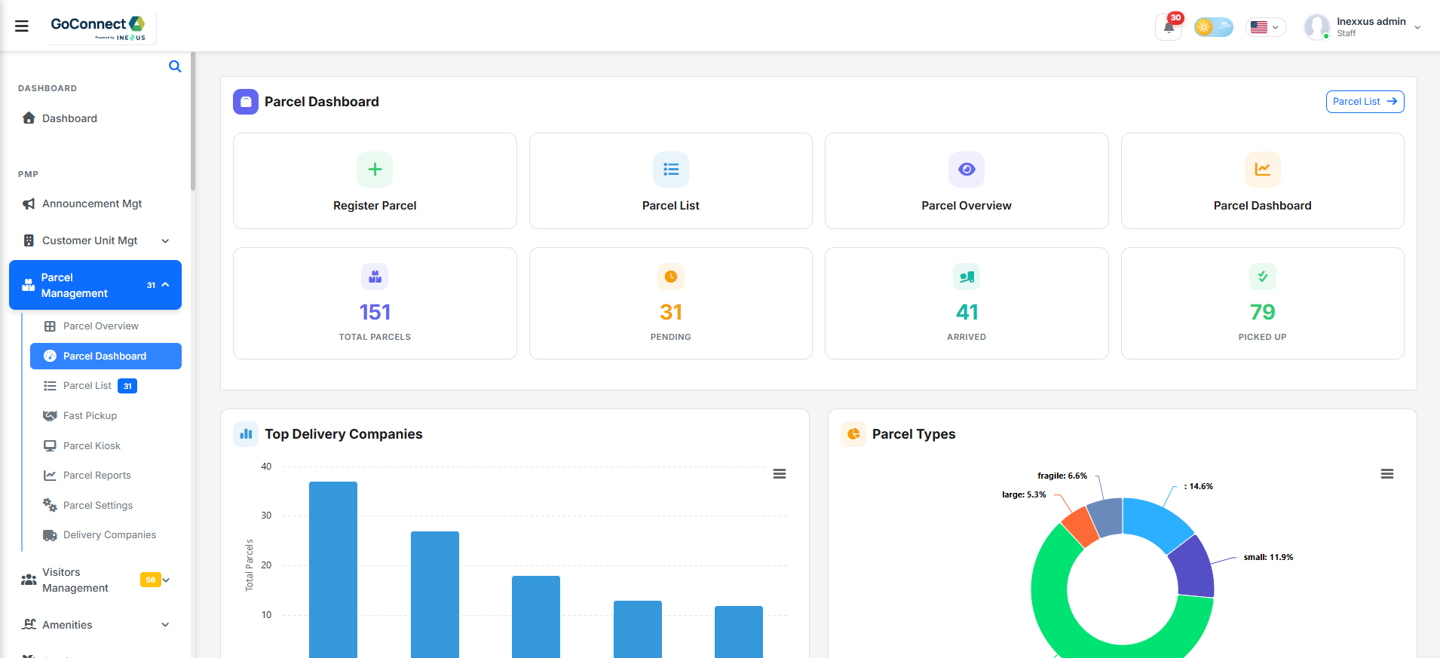Open the Register Parcel card label
The height and width of the screenshot is (658, 1440).
tap(375, 206)
